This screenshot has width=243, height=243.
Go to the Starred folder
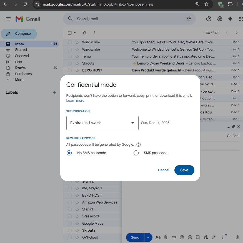(x=21, y=50)
